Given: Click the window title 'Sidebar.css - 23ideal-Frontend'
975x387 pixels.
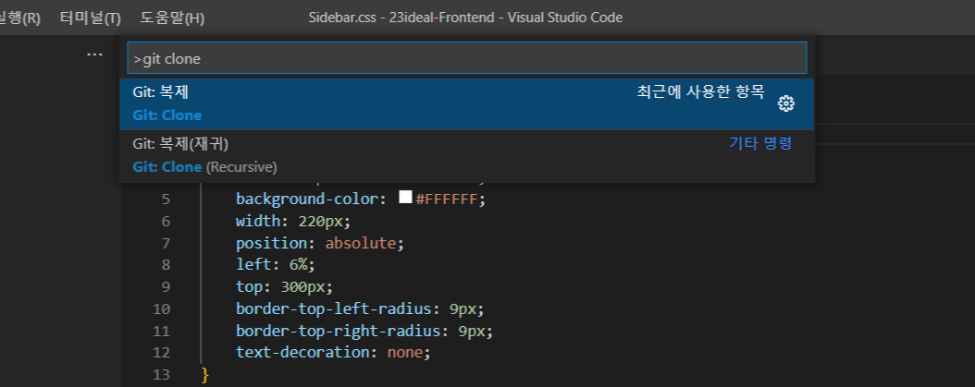Looking at the screenshot, I should (404, 18).
